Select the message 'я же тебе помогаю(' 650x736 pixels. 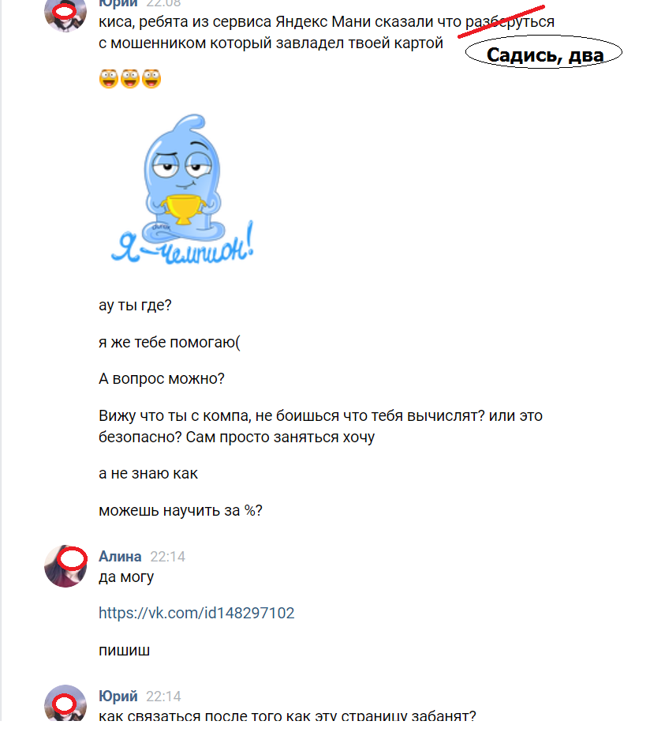(170, 342)
